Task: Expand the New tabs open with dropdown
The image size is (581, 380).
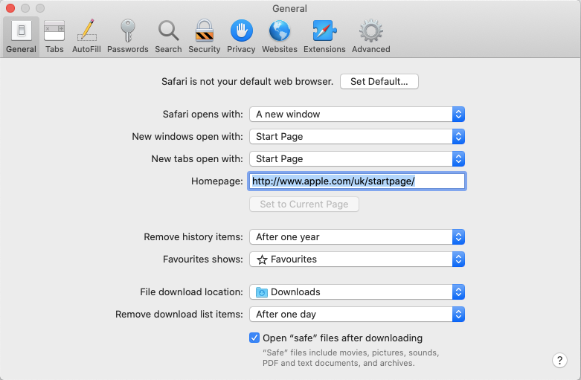Action: 357,159
